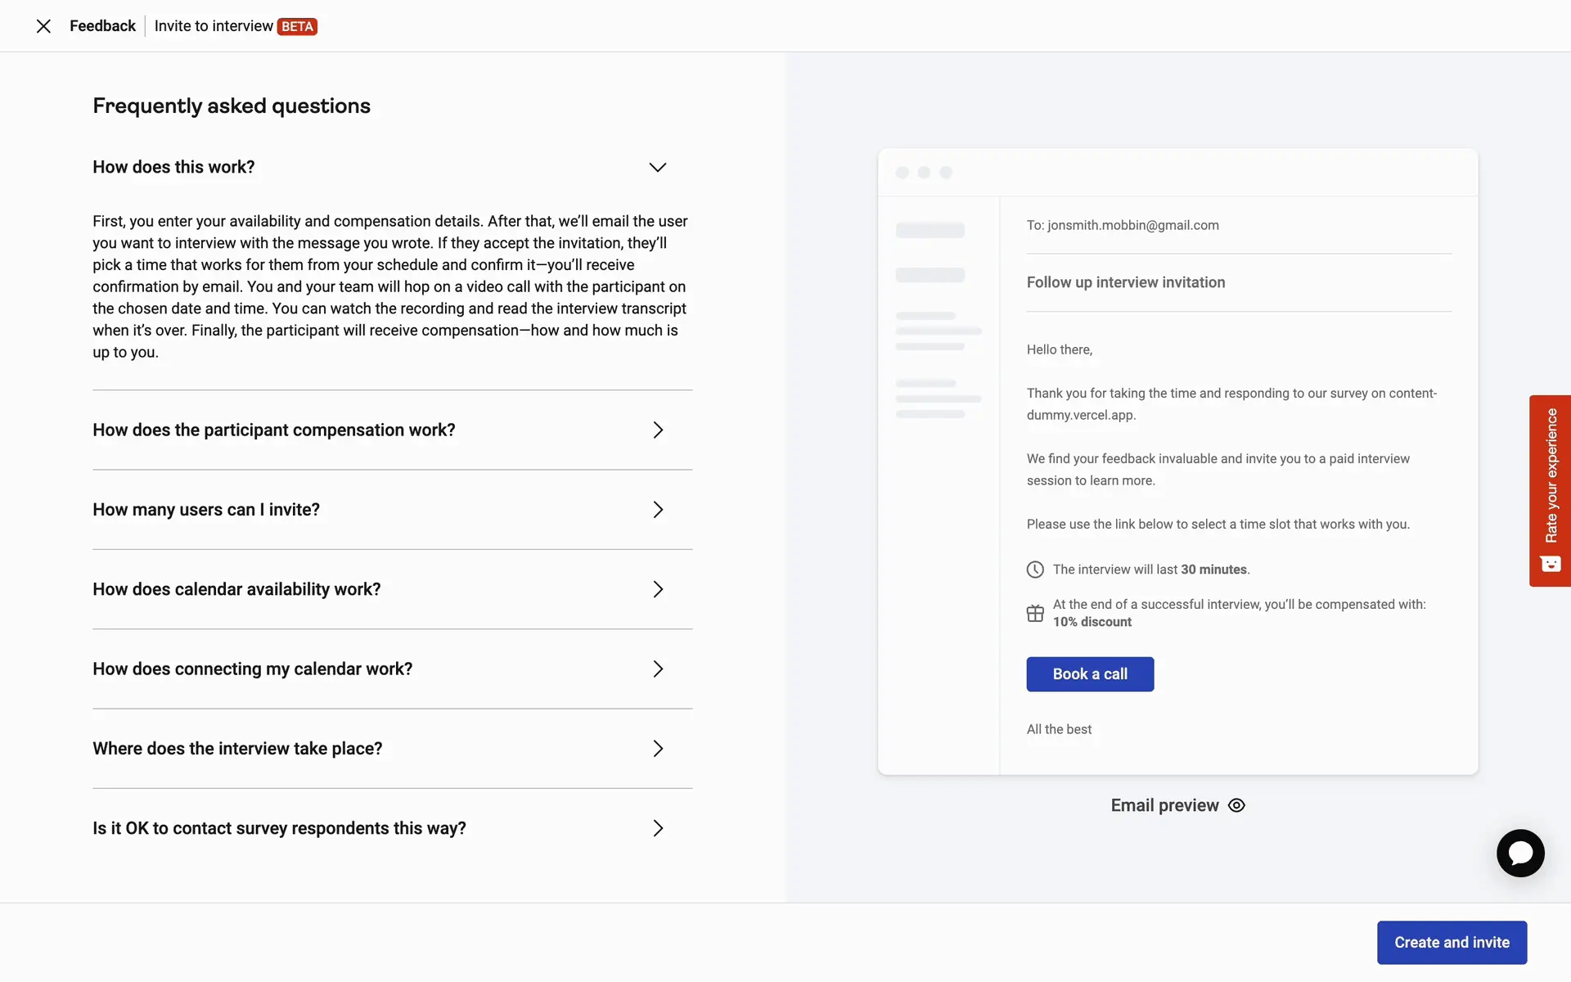Click the Create and invite button

(x=1452, y=943)
